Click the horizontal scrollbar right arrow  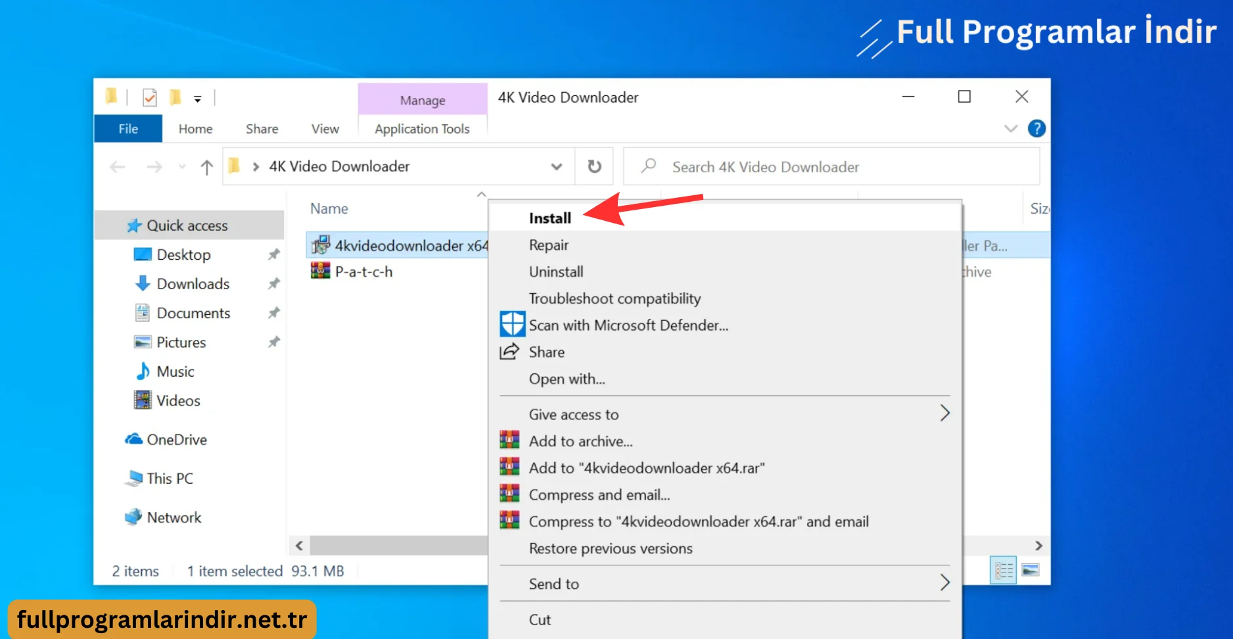click(1038, 546)
